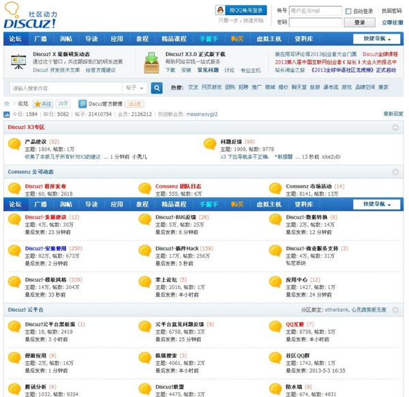Click the statistics chart icon beside 今日
The width and height of the screenshot is (409, 397).
[x=7, y=115]
